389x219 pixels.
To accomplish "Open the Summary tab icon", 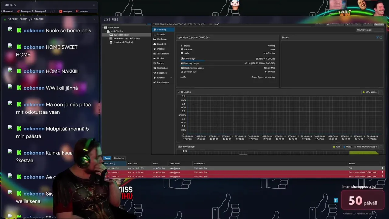I will [x=155, y=30].
